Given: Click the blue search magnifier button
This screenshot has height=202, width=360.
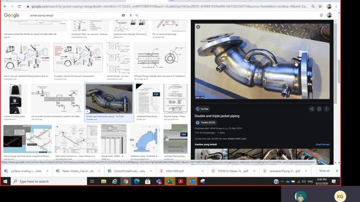Looking at the screenshot, I should pos(137,15).
